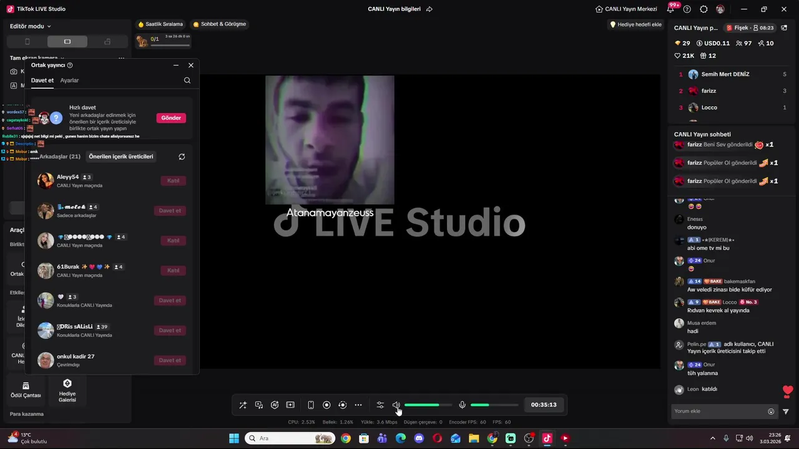The width and height of the screenshot is (799, 449).
Task: Click the help icon next to Ortak yayıncı
Action: 70,65
